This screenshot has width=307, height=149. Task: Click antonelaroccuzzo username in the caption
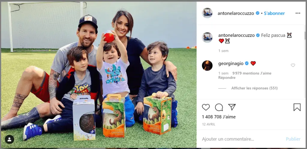coord(236,35)
